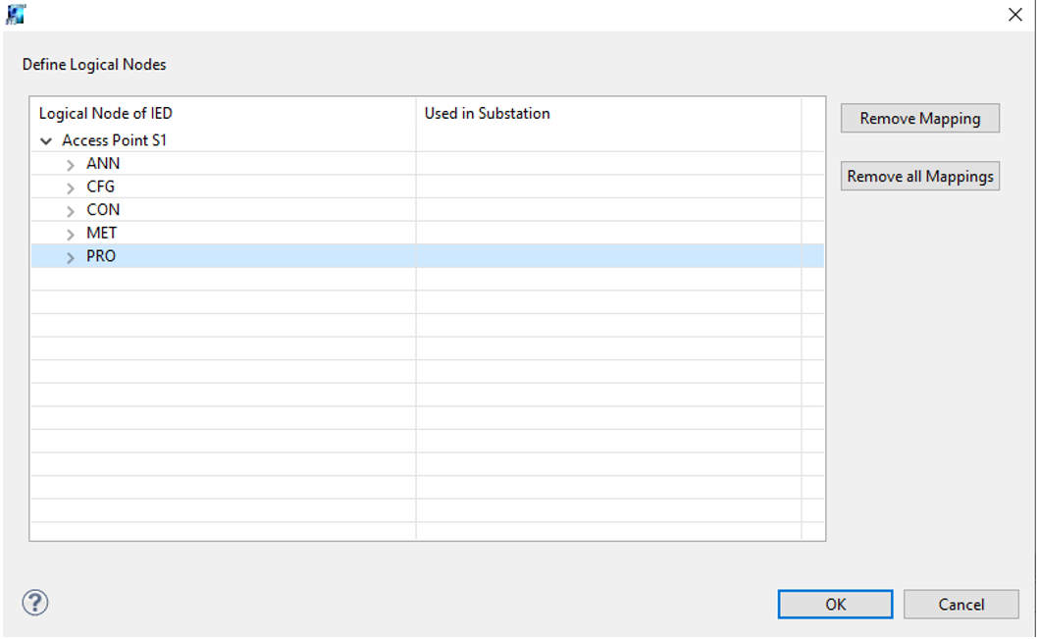The image size is (1039, 639).
Task: Expand the CON logical node group
Action: pyautogui.click(x=71, y=211)
